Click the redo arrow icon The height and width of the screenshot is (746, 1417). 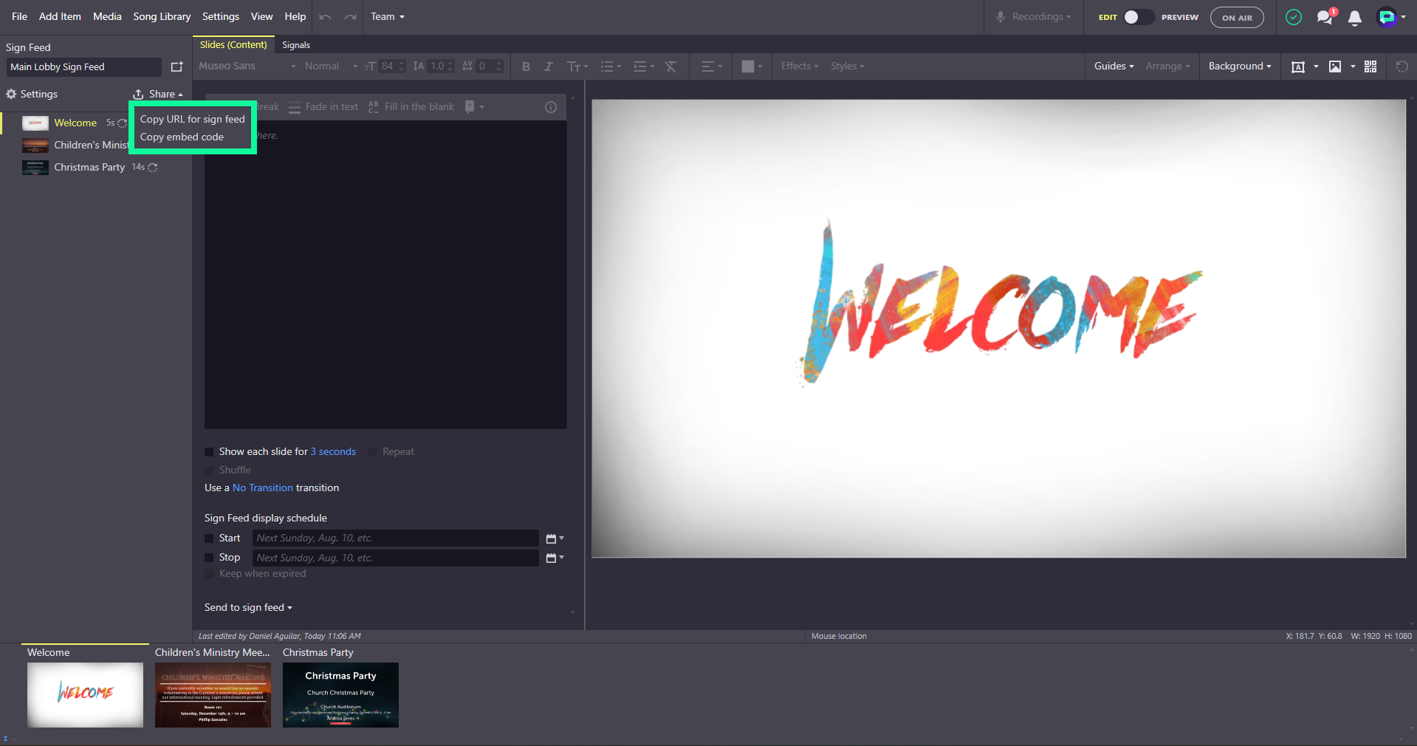click(x=351, y=17)
